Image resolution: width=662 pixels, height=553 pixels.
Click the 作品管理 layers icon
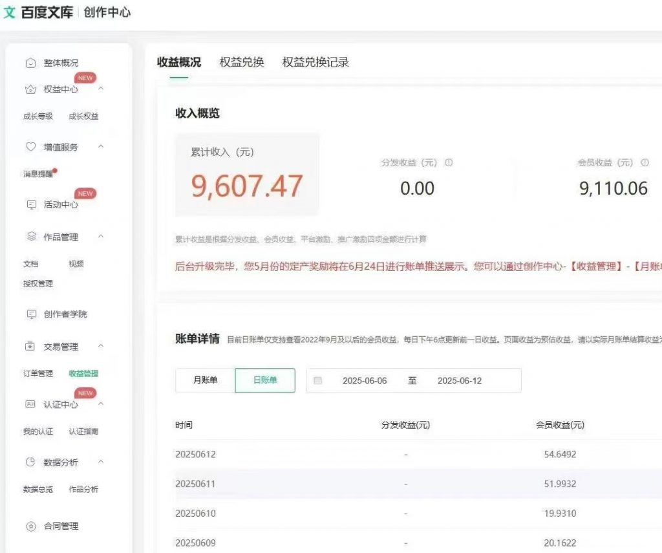(x=30, y=237)
